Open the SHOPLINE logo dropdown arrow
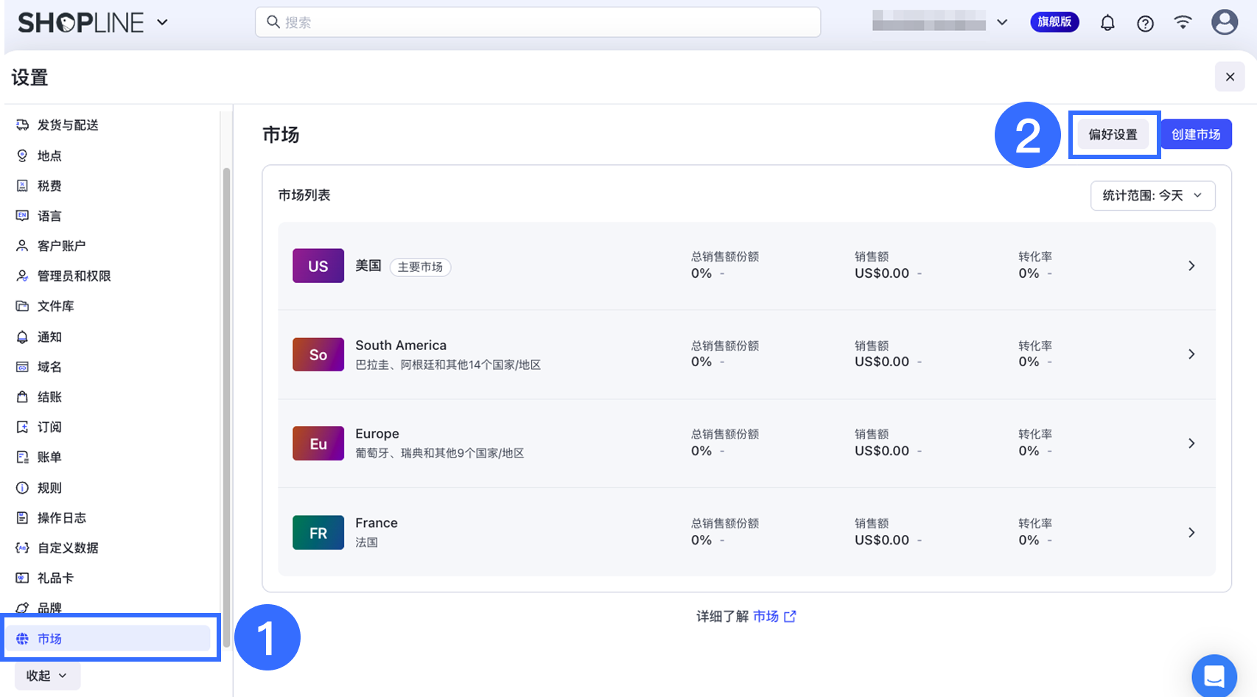This screenshot has height=697, width=1257. [162, 22]
